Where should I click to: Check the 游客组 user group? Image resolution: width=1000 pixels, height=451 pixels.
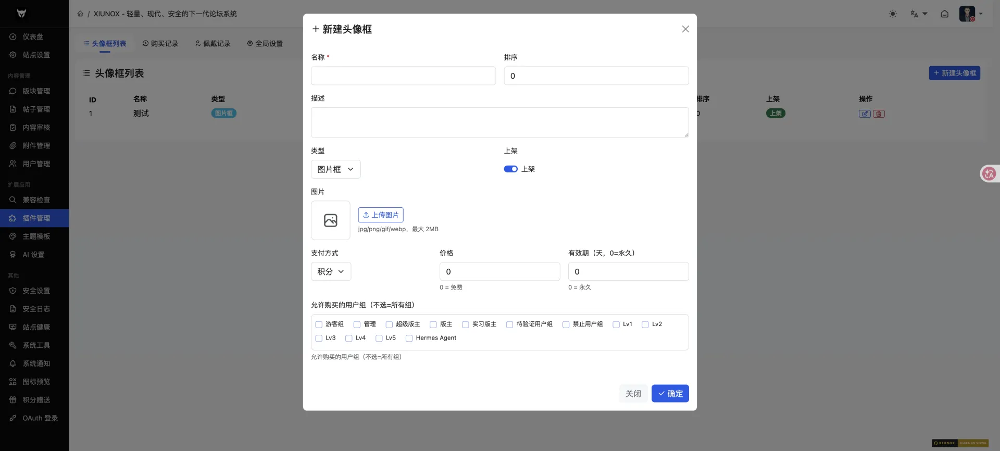319,324
